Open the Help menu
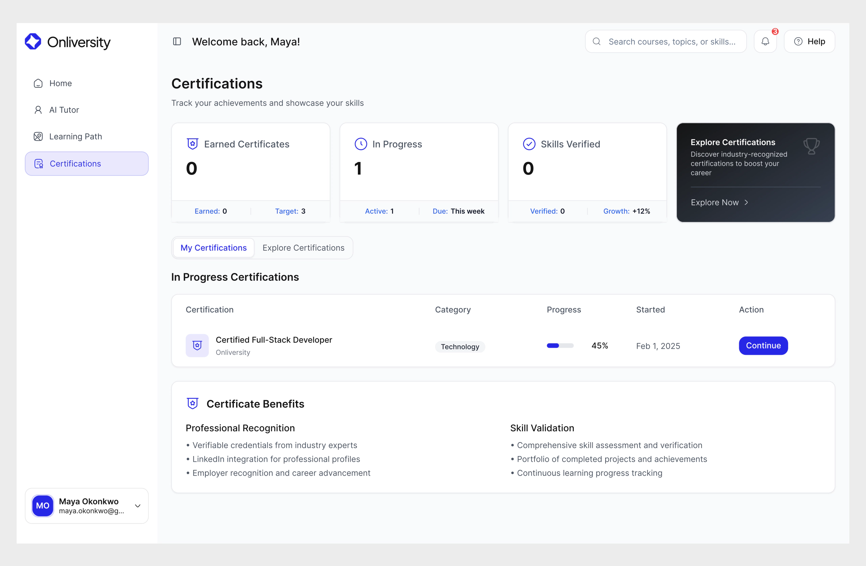 click(x=809, y=41)
